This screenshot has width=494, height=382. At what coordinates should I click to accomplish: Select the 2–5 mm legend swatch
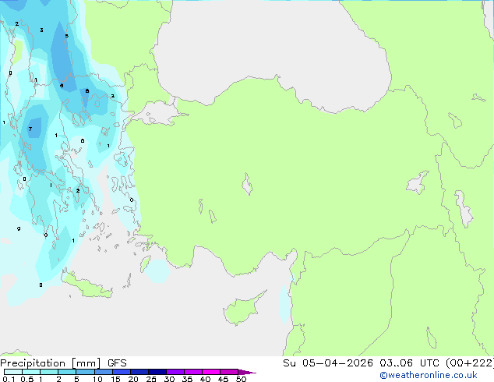tap(67, 372)
